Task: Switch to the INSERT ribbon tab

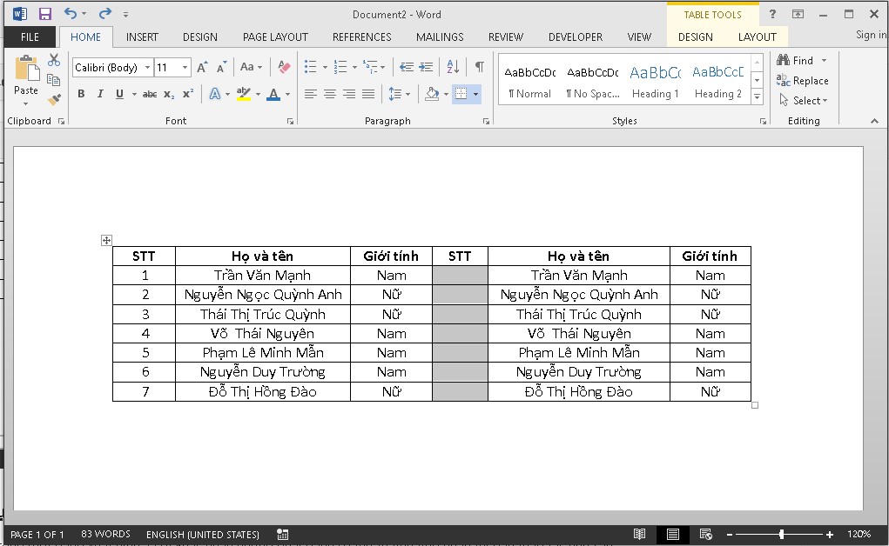Action: 142,37
